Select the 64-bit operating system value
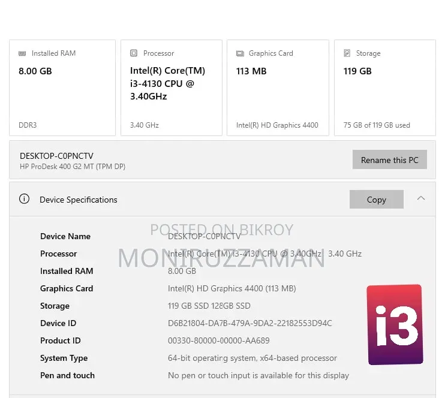The width and height of the screenshot is (445, 398). (252, 358)
